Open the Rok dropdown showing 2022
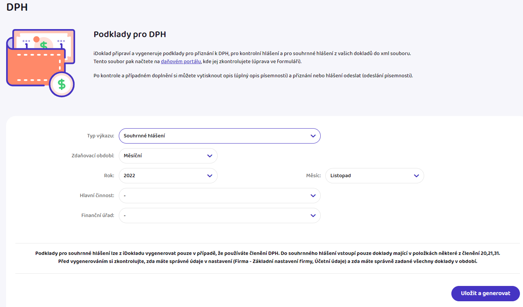The width and height of the screenshot is (523, 307). [x=168, y=176]
